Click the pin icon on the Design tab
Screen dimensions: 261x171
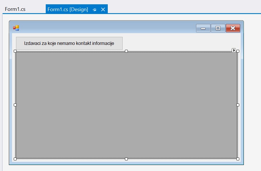[x=95, y=10]
